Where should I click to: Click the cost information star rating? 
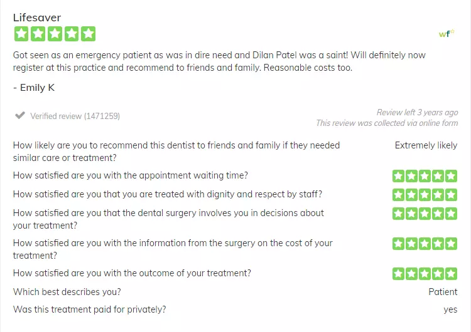425,244
